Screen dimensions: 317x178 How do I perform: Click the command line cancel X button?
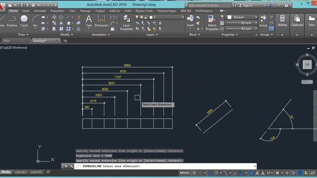(x=66, y=166)
